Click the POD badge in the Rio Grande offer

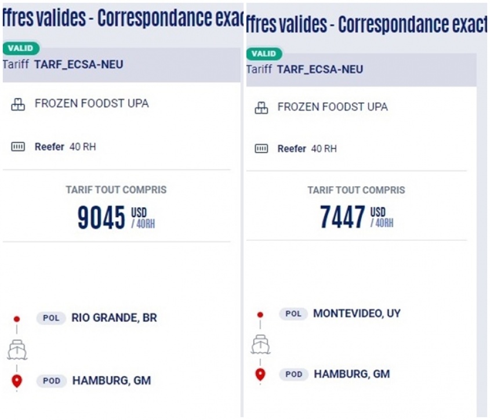coord(52,381)
